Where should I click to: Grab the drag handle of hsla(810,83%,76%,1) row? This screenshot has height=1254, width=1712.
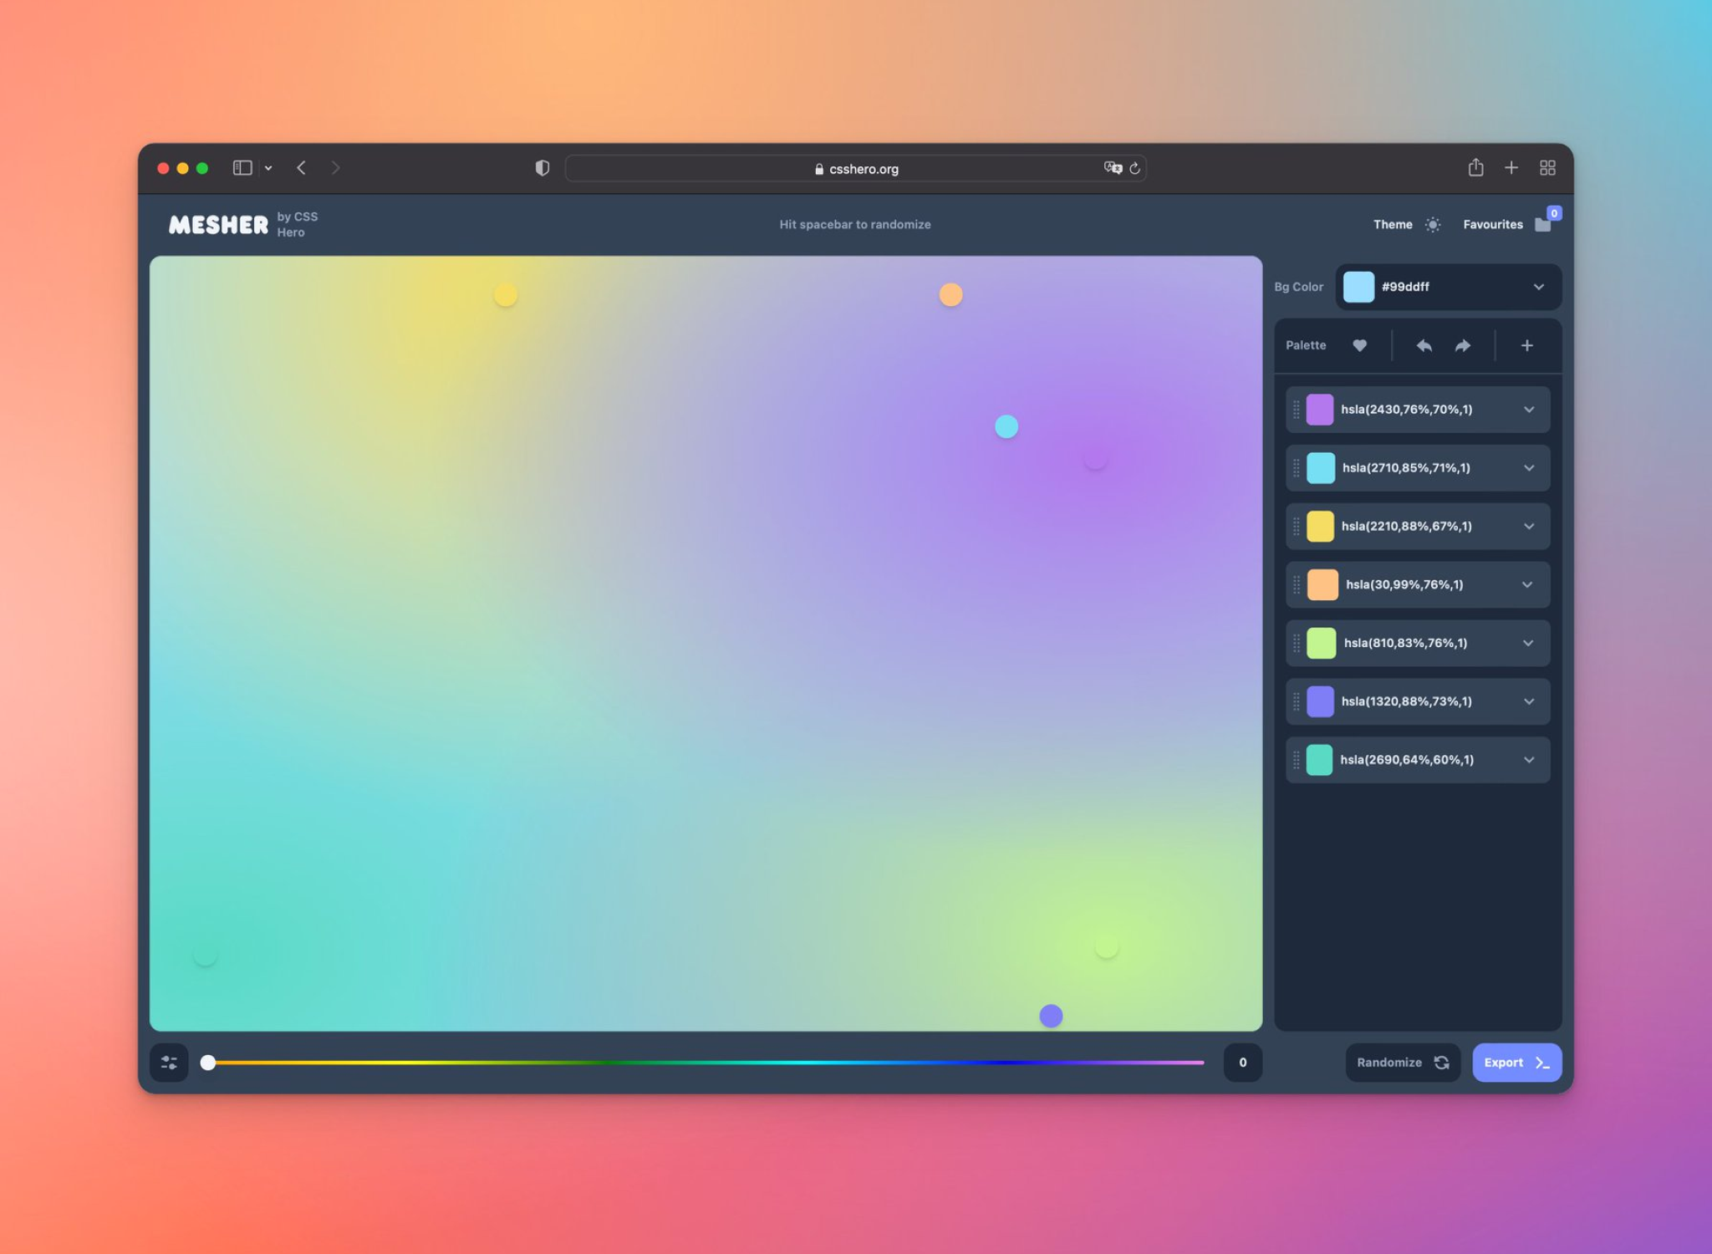[1297, 643]
